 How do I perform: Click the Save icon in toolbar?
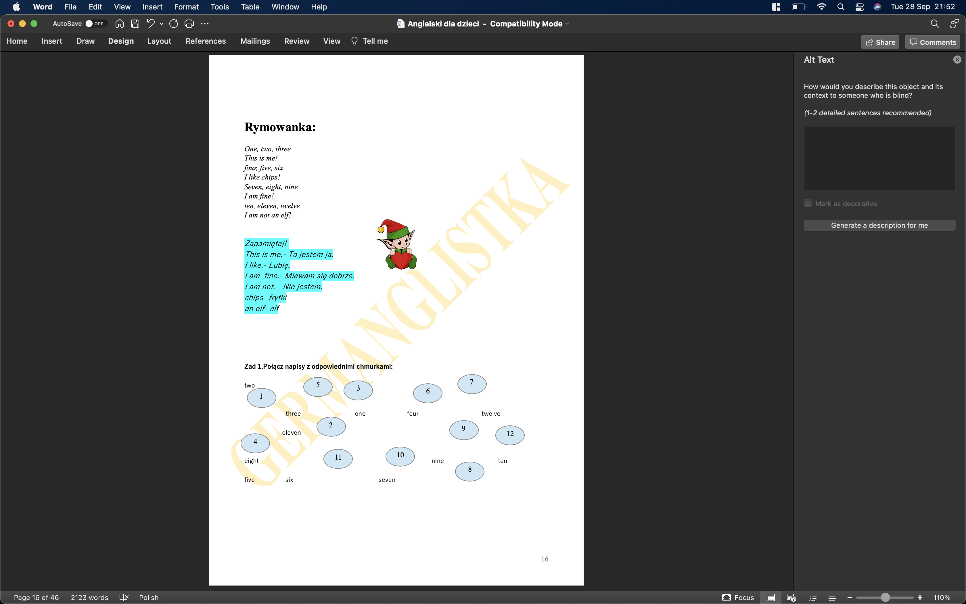(135, 24)
